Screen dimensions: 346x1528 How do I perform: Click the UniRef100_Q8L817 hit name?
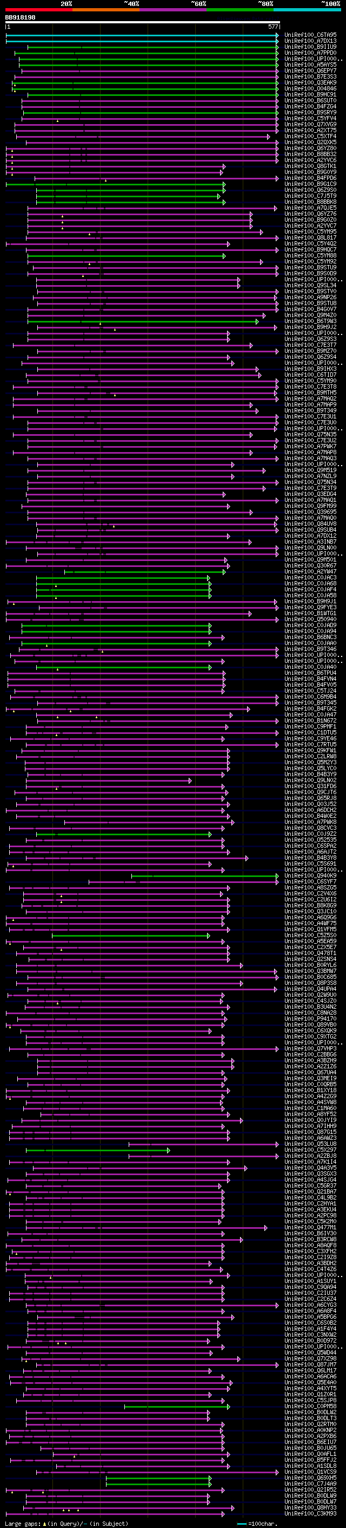click(310, 238)
